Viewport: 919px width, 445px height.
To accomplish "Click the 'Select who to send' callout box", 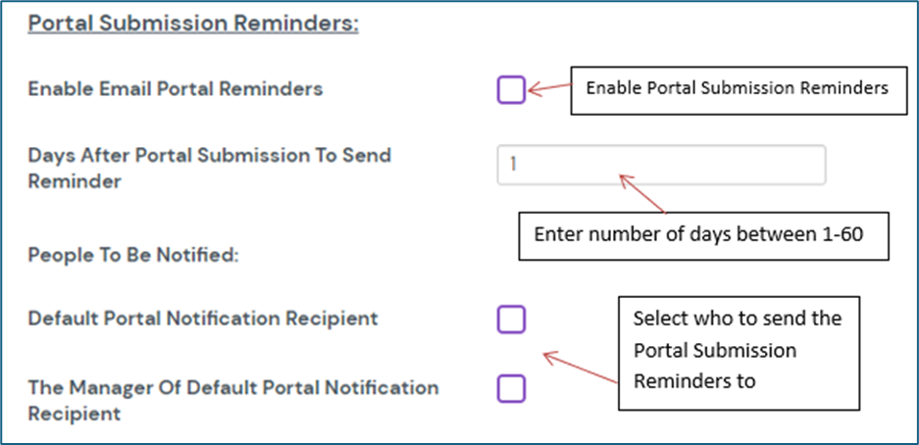I will [738, 350].
